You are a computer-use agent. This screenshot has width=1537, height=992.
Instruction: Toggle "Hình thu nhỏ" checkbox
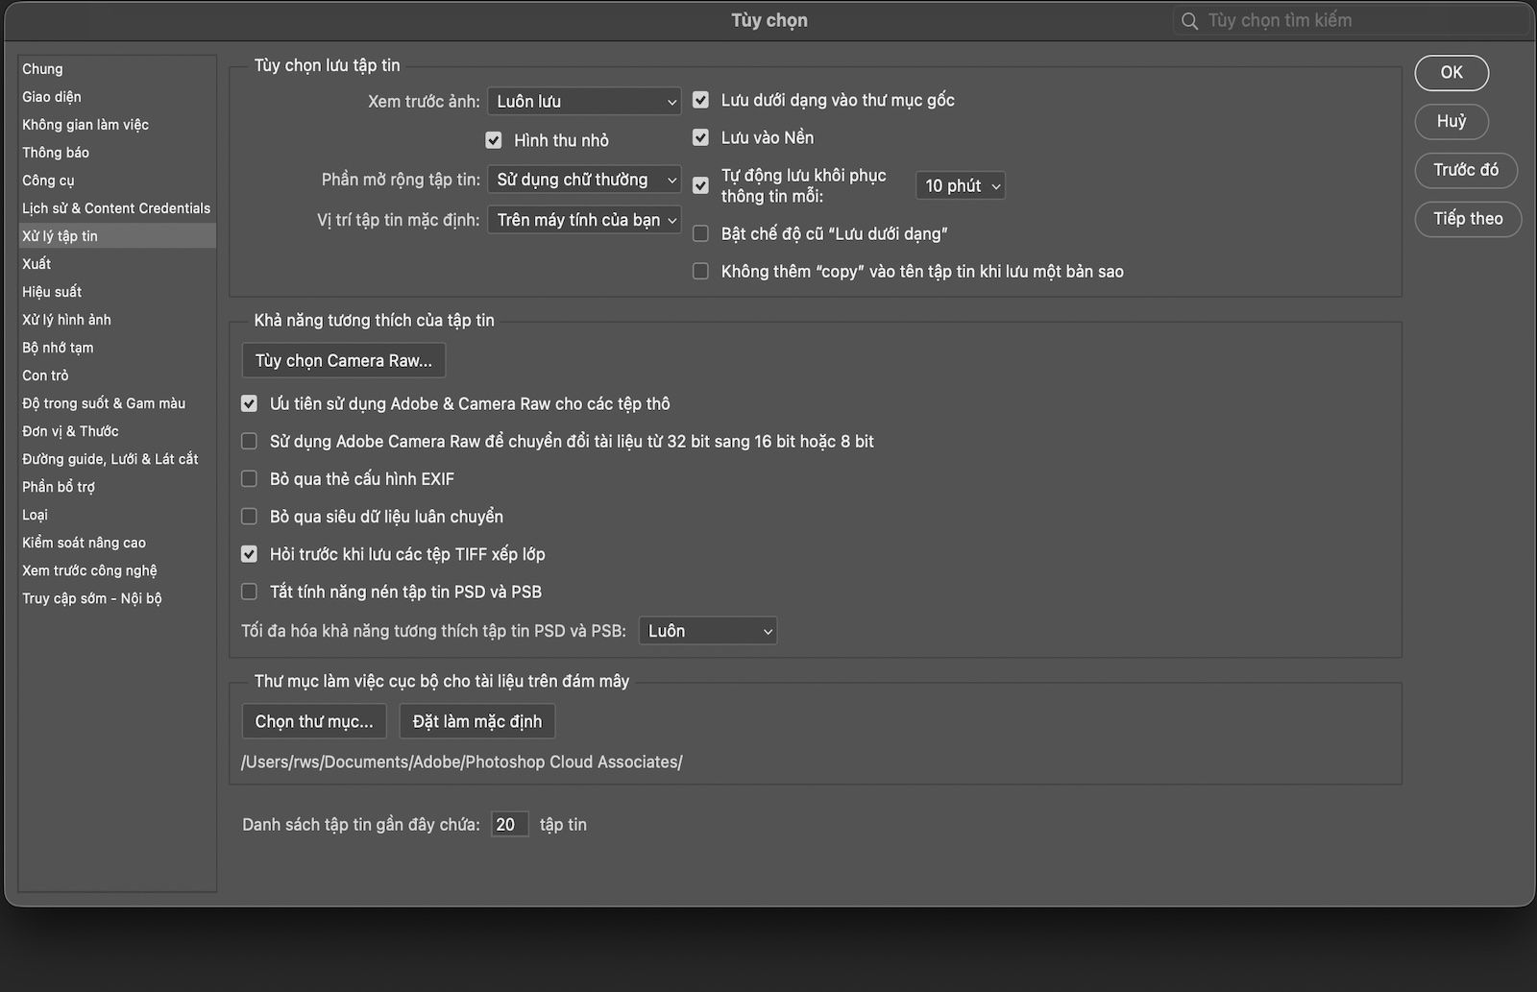[494, 140]
